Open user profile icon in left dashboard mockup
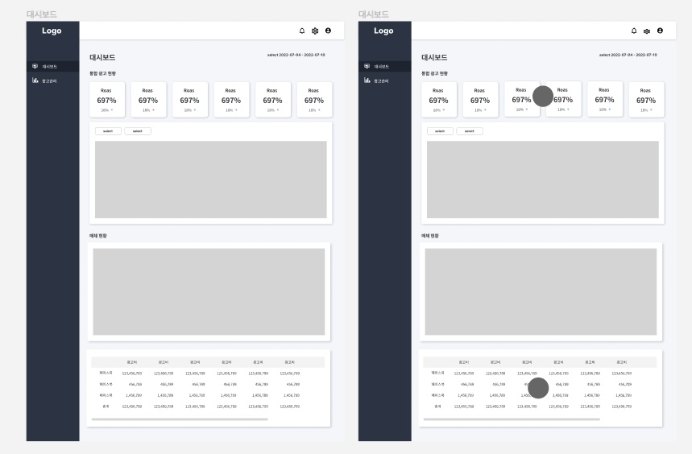Screen dimensions: 692x454 click(x=328, y=31)
